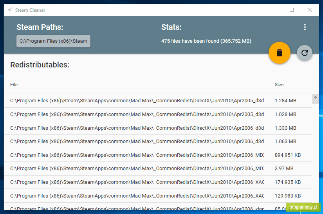323x214 pixels.
Task: Open the three-dot overflow menu
Action: point(305,27)
